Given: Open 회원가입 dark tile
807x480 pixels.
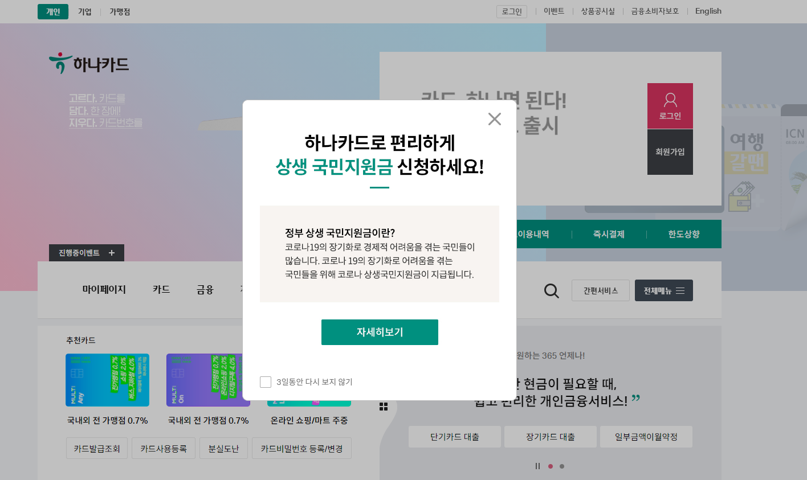Looking at the screenshot, I should pos(670,152).
